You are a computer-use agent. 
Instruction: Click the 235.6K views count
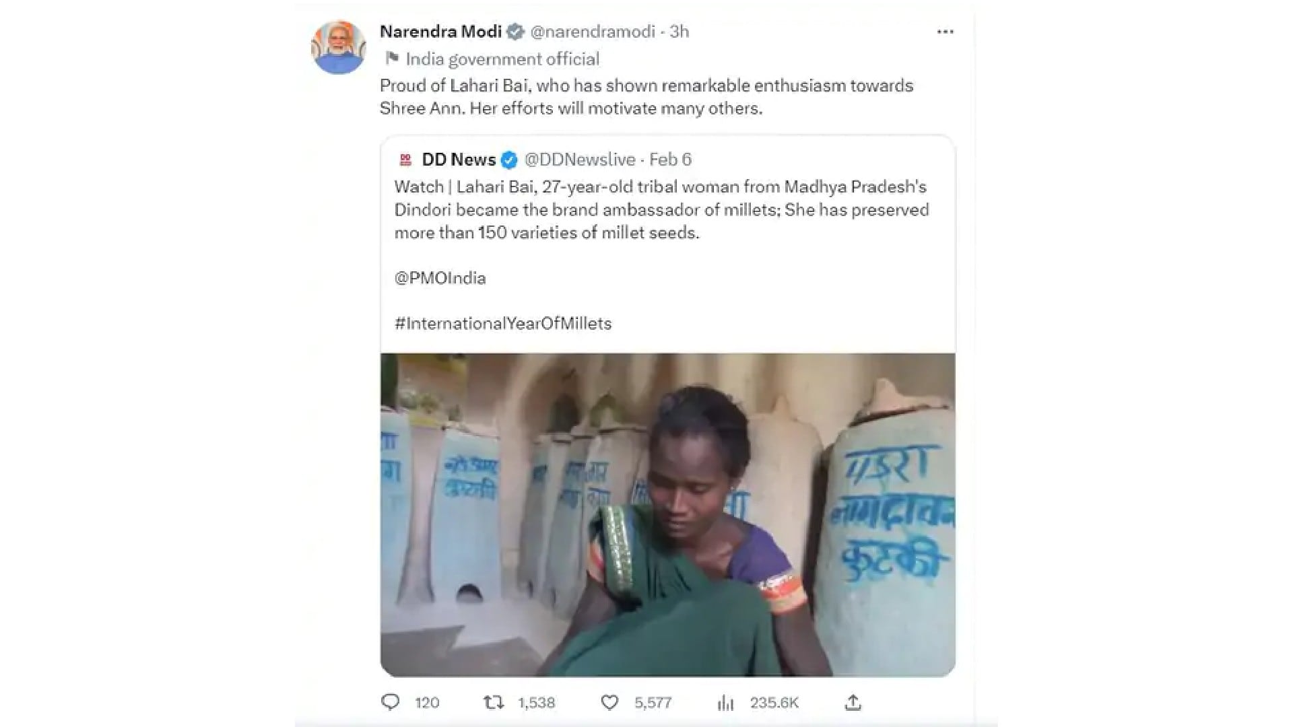click(x=774, y=702)
